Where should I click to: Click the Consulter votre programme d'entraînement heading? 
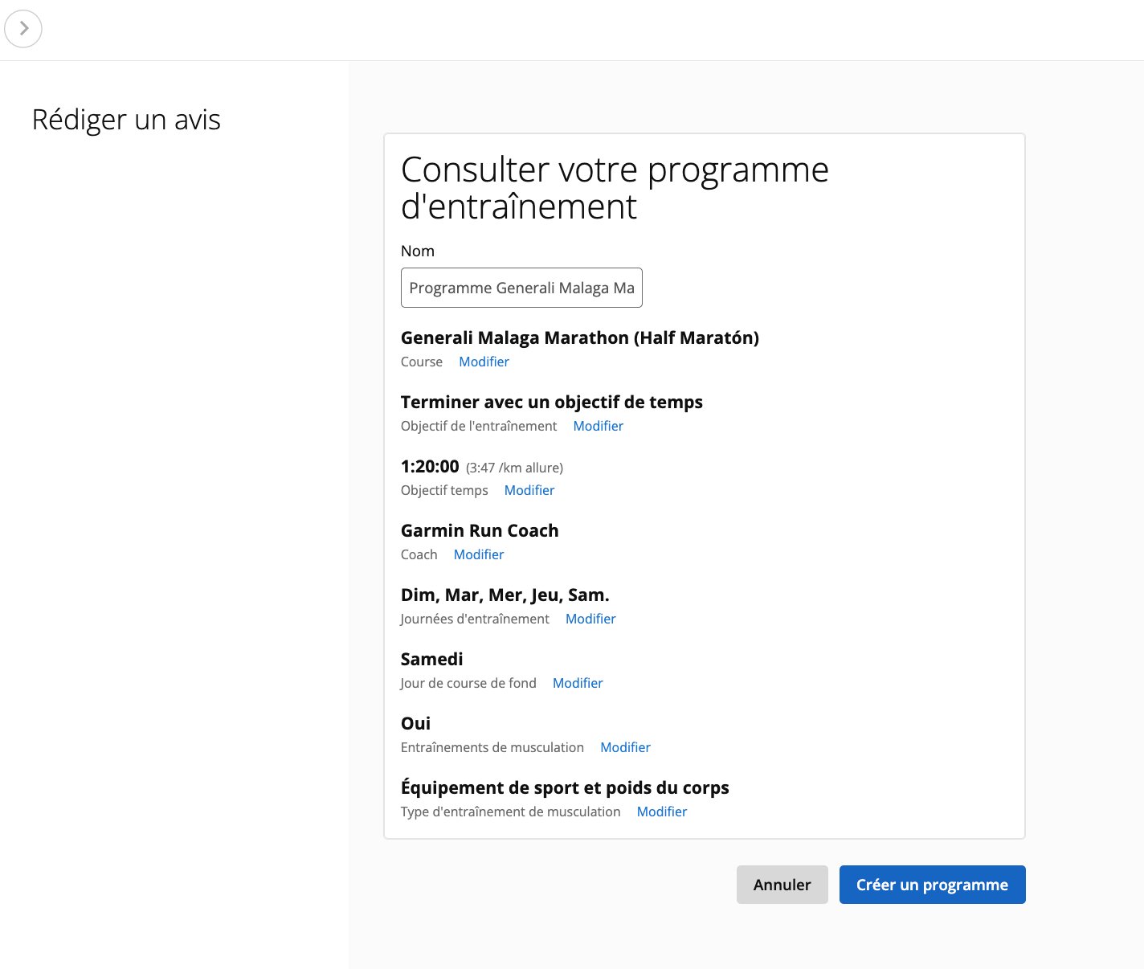click(x=615, y=188)
